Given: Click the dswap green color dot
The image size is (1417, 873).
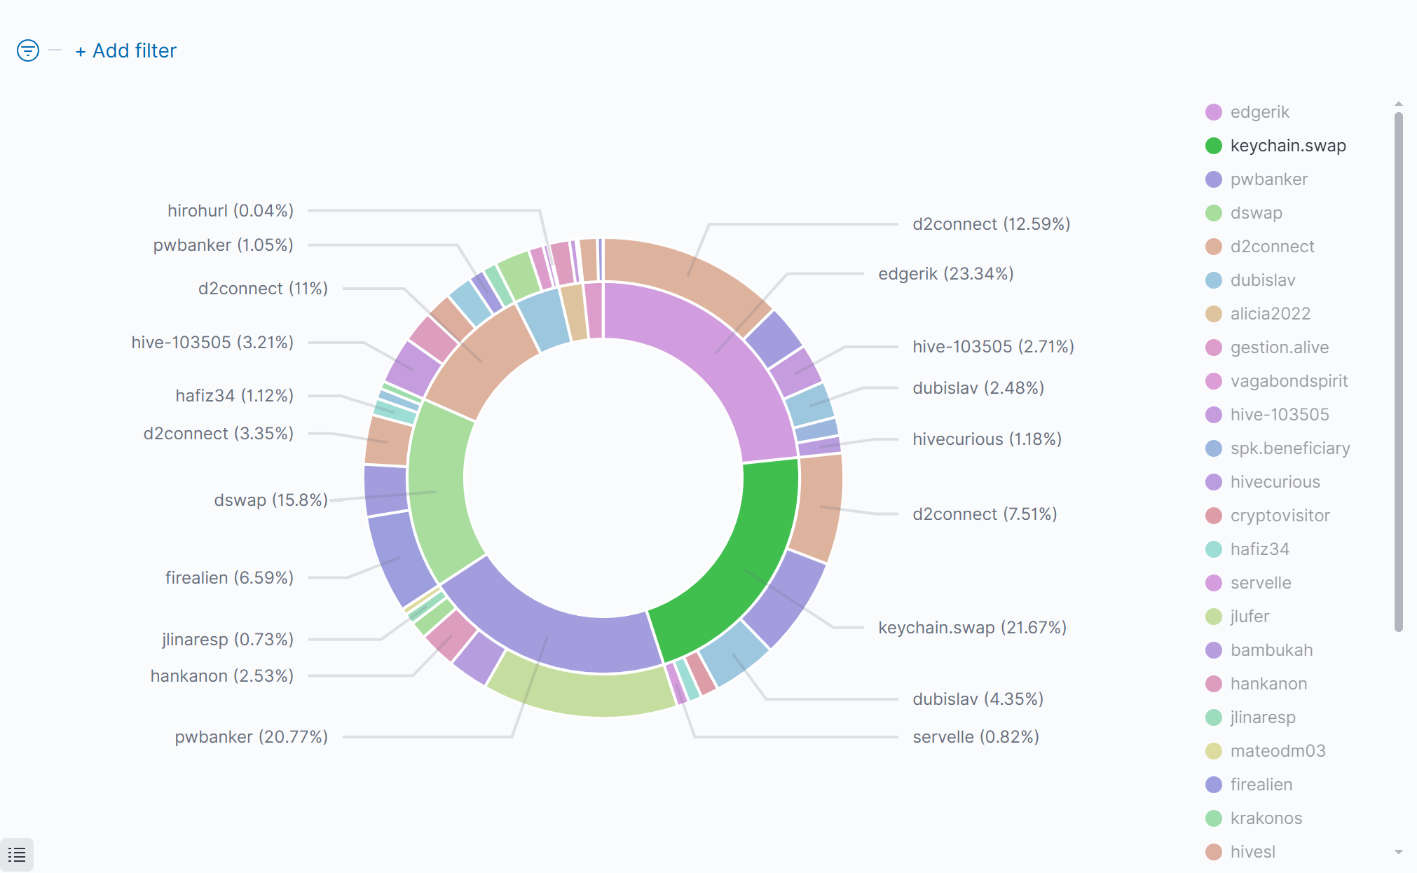Looking at the screenshot, I should tap(1214, 213).
